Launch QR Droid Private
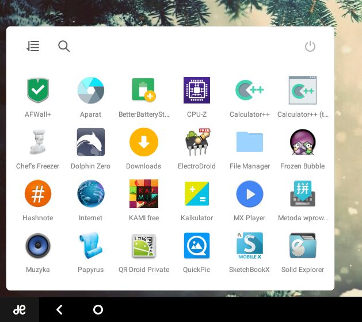This screenshot has width=362, height=322. point(144,245)
